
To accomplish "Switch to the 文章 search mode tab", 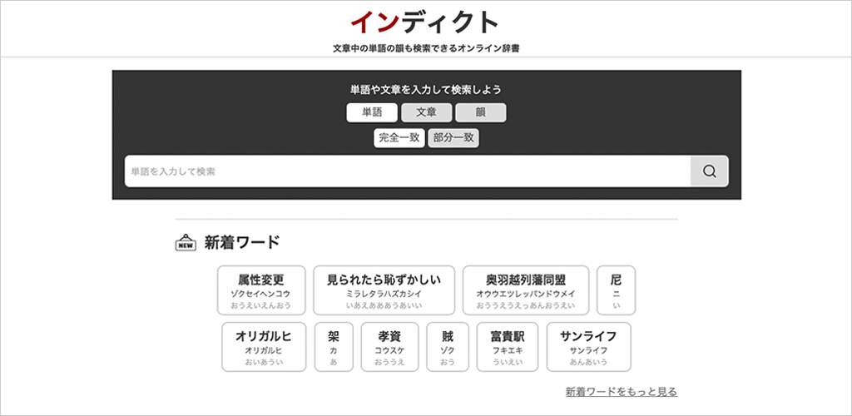I will click(x=426, y=113).
